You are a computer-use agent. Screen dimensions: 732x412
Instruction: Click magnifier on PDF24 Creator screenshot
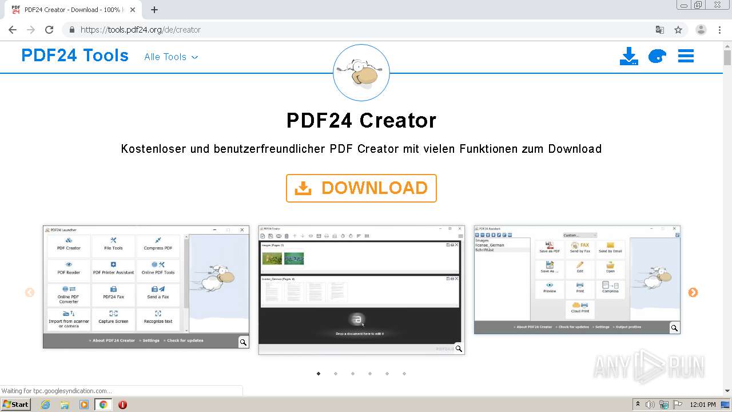[459, 348]
